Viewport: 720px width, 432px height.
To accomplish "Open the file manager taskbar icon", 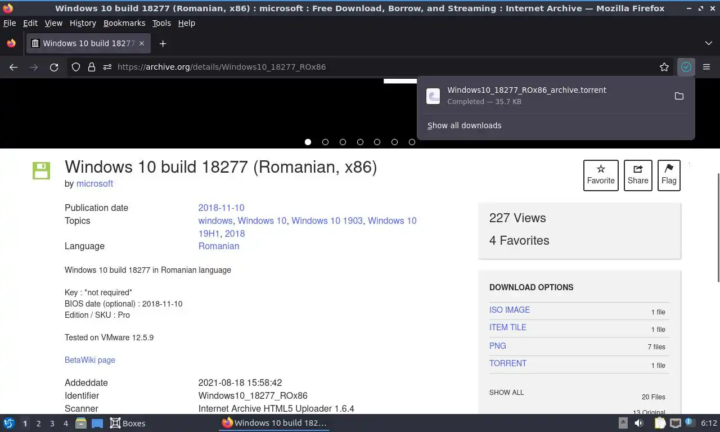I will click(81, 423).
